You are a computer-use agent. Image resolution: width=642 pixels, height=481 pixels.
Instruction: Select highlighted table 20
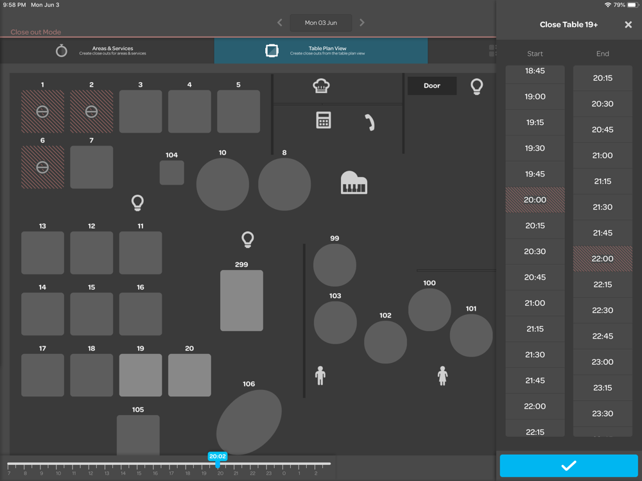(x=189, y=375)
